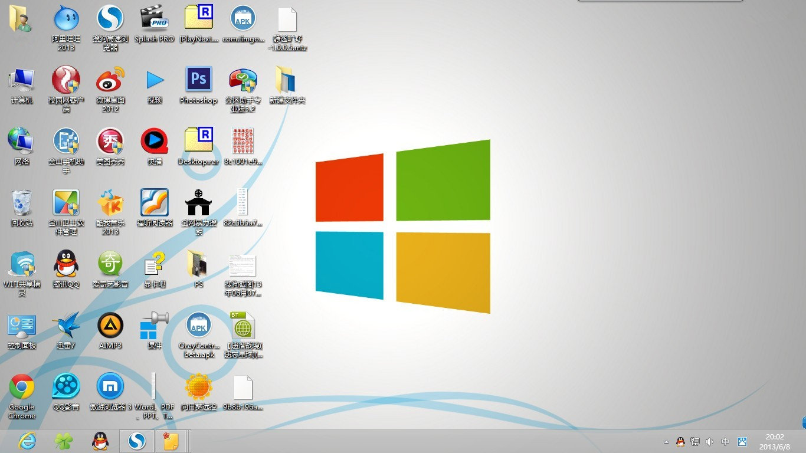806x453 pixels.
Task: Switch to the Sogou browser taskbar button
Action: 137,441
